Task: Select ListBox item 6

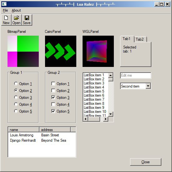Action: [x=96, y=95]
